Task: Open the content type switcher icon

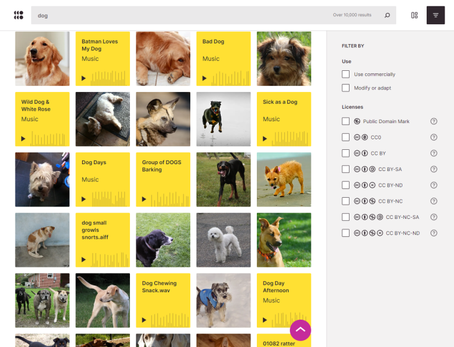Action: point(414,16)
